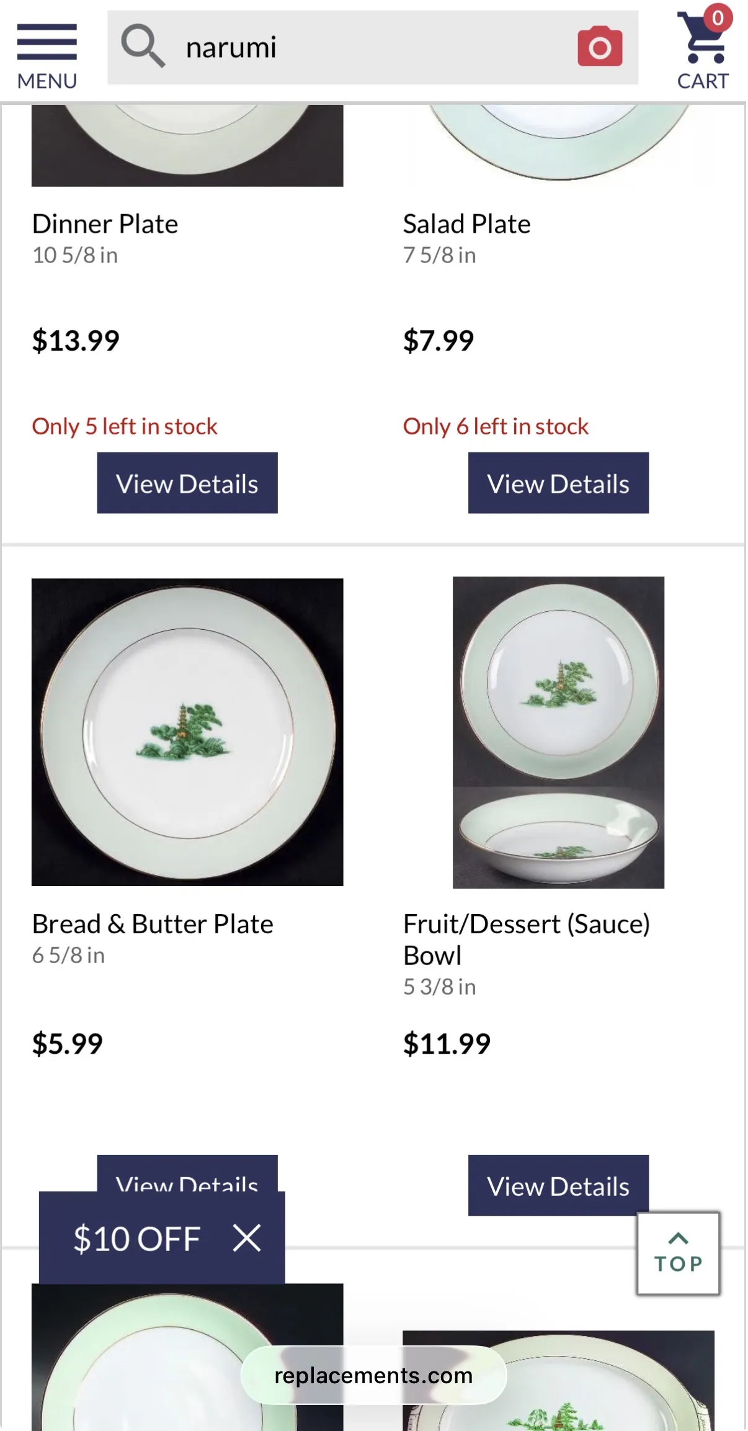Close the $10 OFF banner
The height and width of the screenshot is (1431, 748).
[x=247, y=1238]
